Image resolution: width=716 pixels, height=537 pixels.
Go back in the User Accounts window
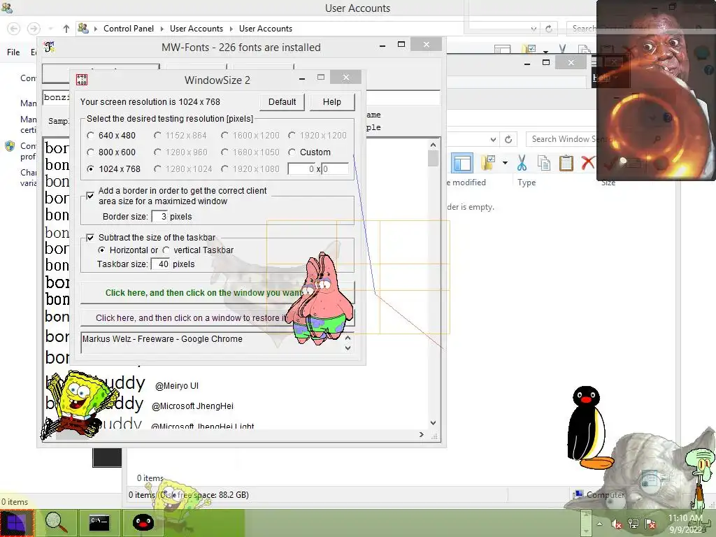coord(14,29)
